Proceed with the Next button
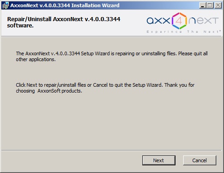This screenshot has width=224, height=173. (x=159, y=160)
